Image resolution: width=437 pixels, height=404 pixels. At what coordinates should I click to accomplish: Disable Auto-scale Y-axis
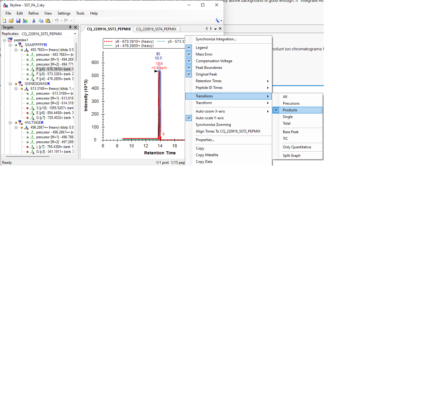(x=189, y=118)
